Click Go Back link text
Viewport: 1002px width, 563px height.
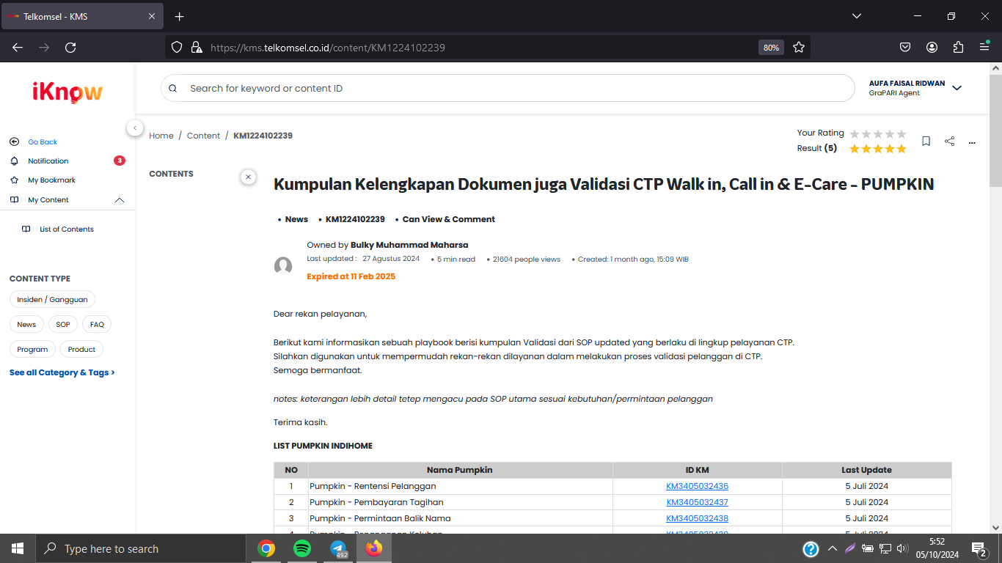click(43, 141)
